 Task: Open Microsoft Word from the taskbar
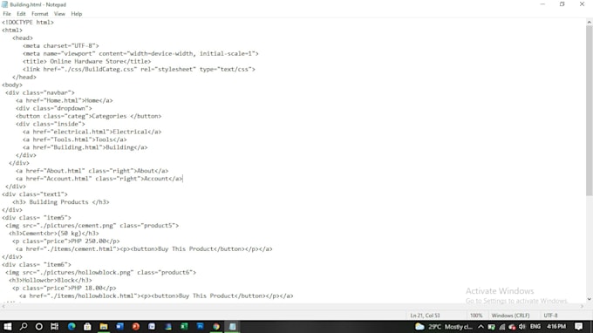[119, 327]
